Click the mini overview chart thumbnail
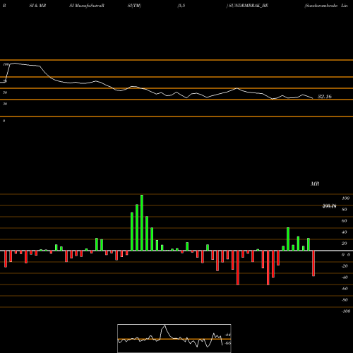 click(x=174, y=338)
